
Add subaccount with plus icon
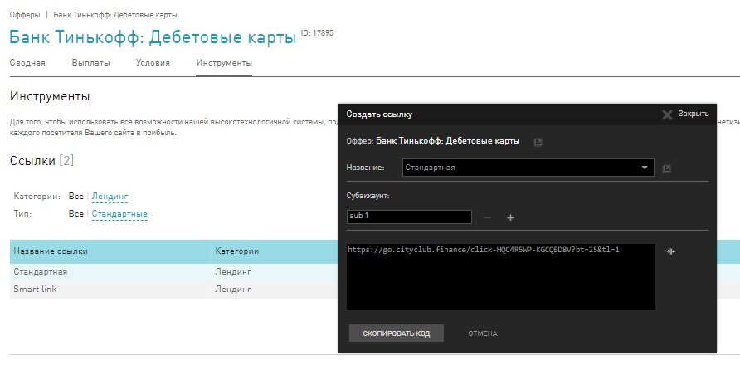(x=510, y=217)
